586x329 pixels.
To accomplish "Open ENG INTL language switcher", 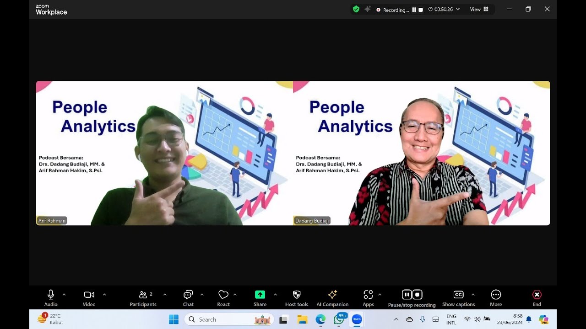I will (x=451, y=319).
